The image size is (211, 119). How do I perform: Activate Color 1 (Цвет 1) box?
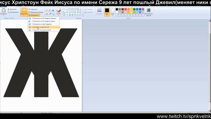click(107, 12)
